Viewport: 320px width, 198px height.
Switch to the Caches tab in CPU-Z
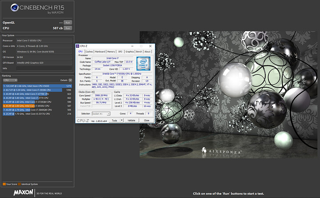point(89,52)
